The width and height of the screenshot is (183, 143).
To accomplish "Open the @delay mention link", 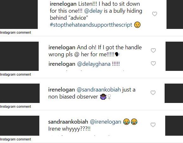I will [x=93, y=11].
